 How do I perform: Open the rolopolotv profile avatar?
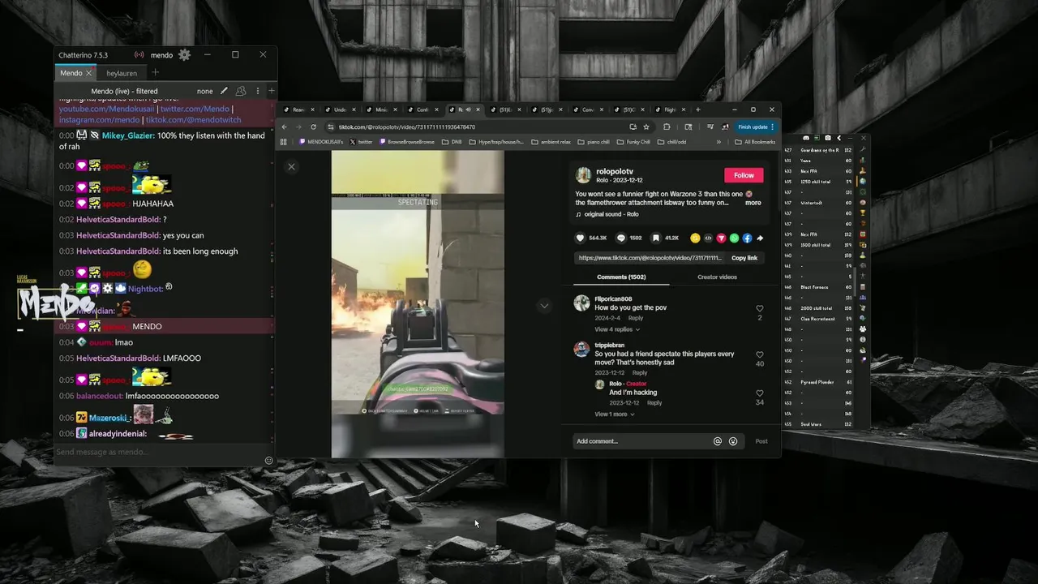[583, 174]
